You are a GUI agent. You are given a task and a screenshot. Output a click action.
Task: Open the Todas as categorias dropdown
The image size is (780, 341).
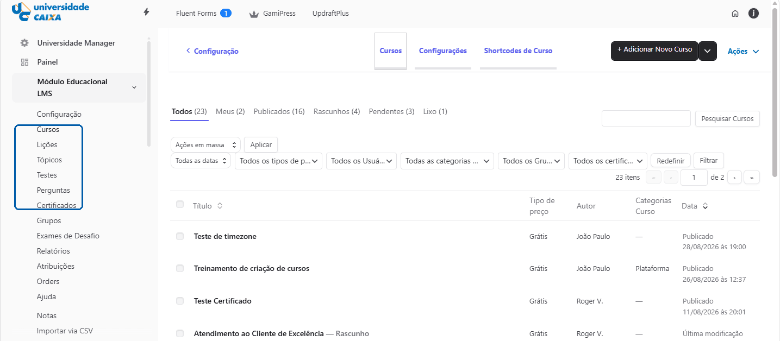[447, 161]
